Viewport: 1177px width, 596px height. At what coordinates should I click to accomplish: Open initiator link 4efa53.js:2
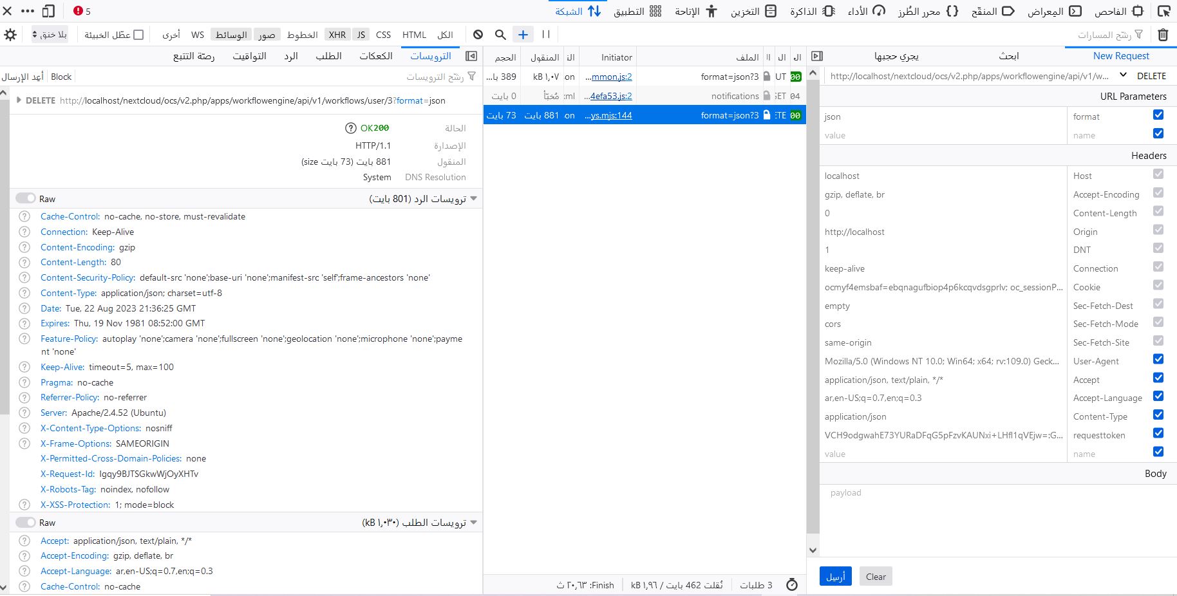pos(611,96)
